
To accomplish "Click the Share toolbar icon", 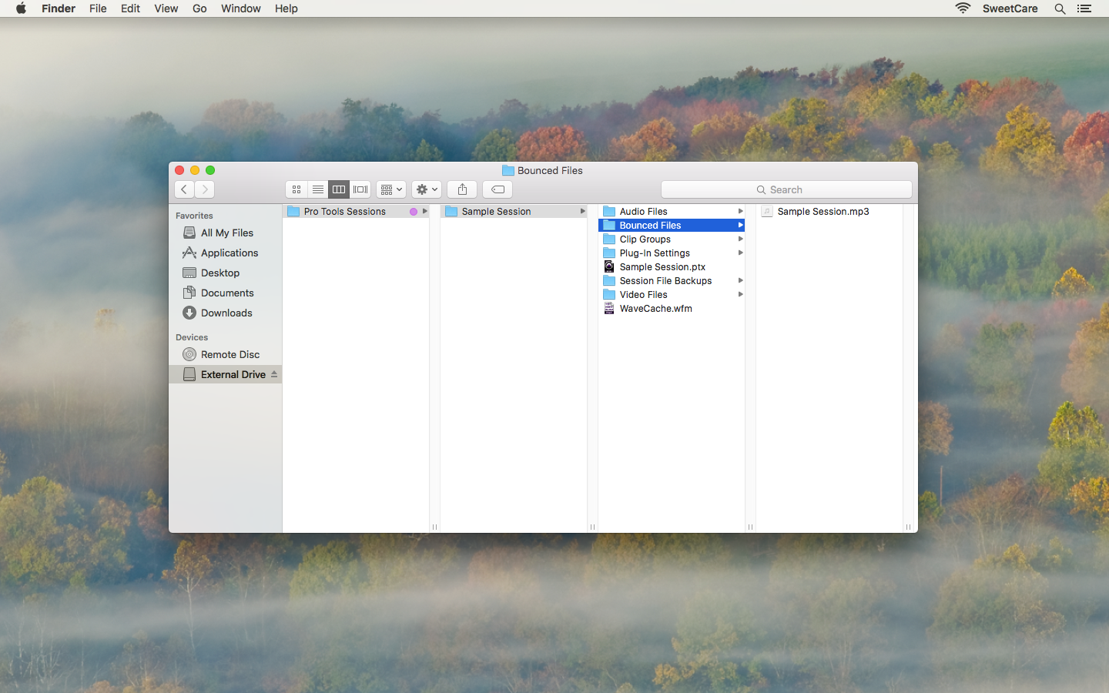I will click(462, 189).
